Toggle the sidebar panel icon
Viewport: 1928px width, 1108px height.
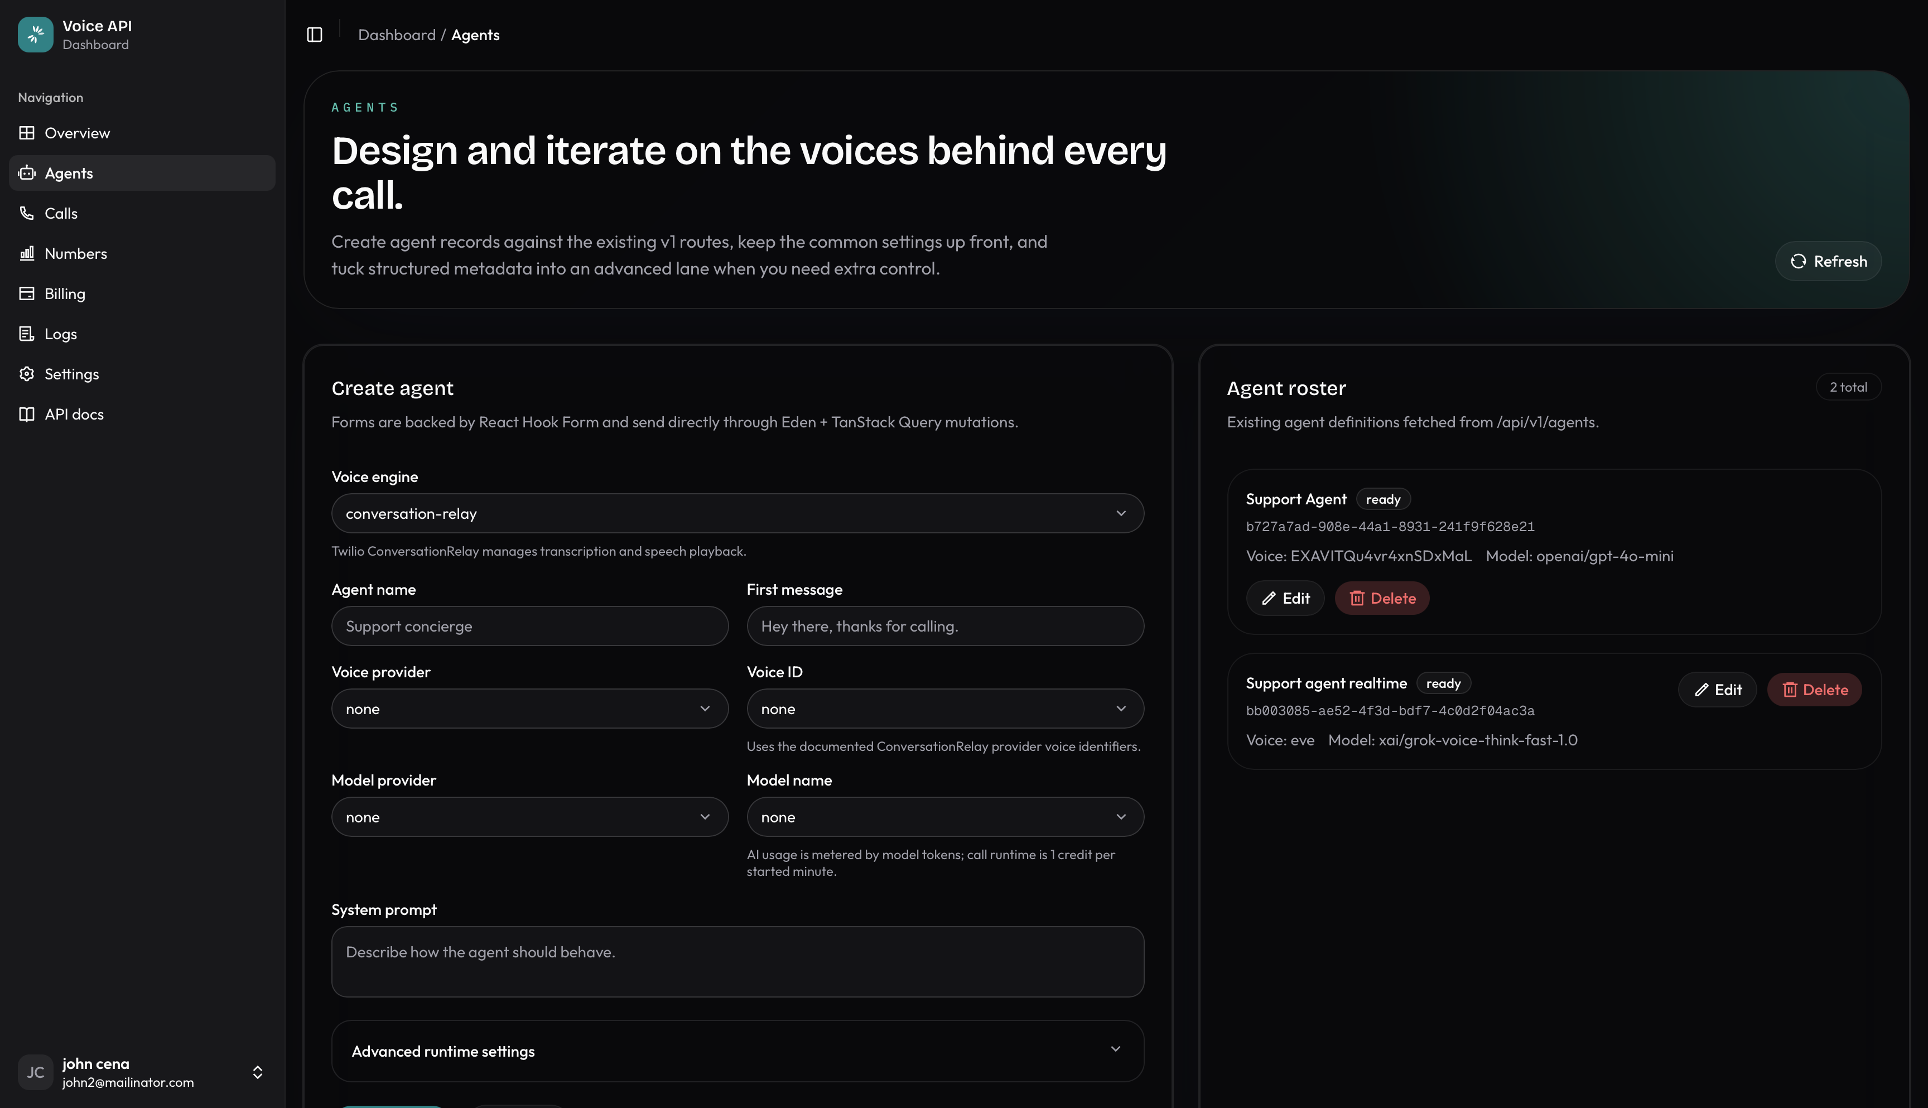[x=314, y=35]
